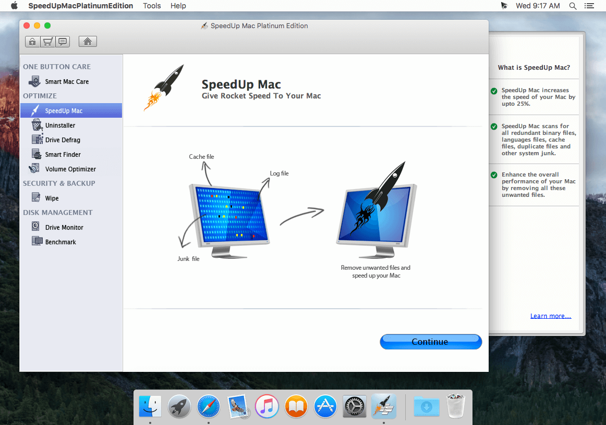606x425 pixels.
Task: Select Drive Monitor in sidebar
Action: (64, 228)
